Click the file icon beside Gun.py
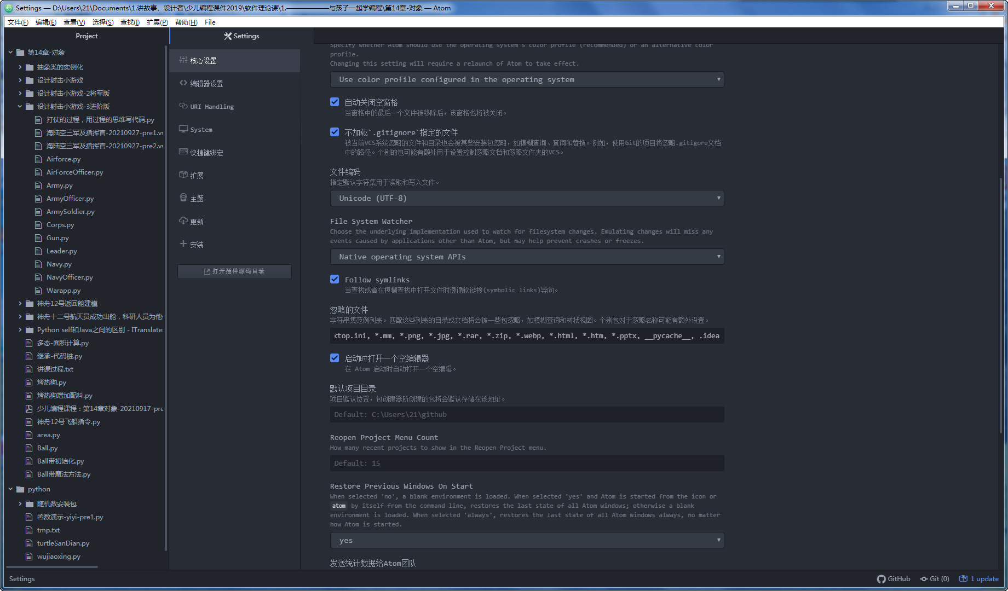 click(38, 238)
